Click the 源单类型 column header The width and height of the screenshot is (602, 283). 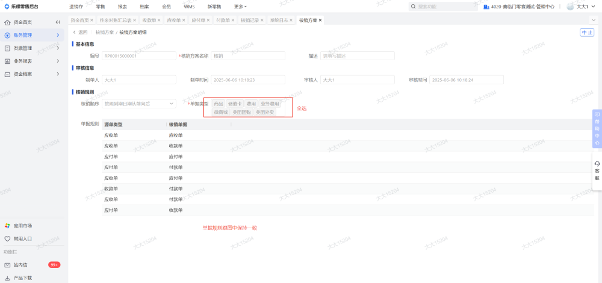tap(134, 125)
